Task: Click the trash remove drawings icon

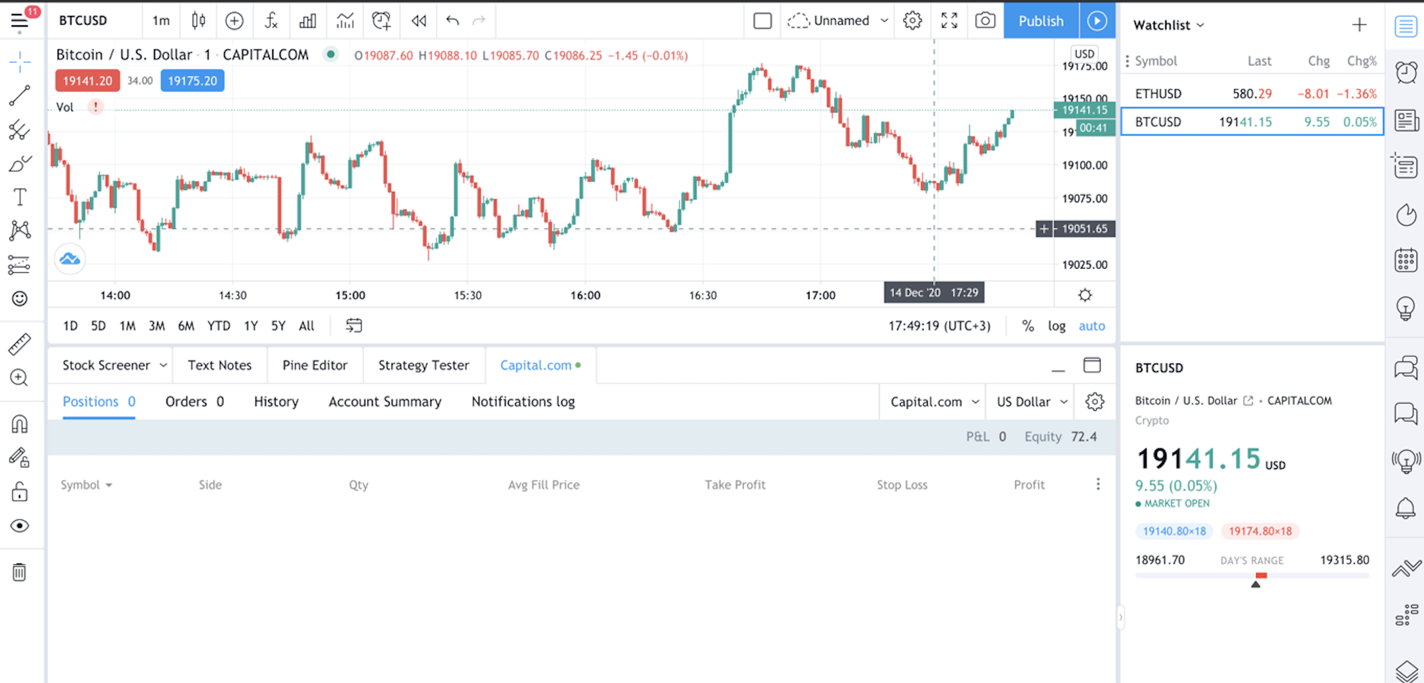Action: point(19,572)
